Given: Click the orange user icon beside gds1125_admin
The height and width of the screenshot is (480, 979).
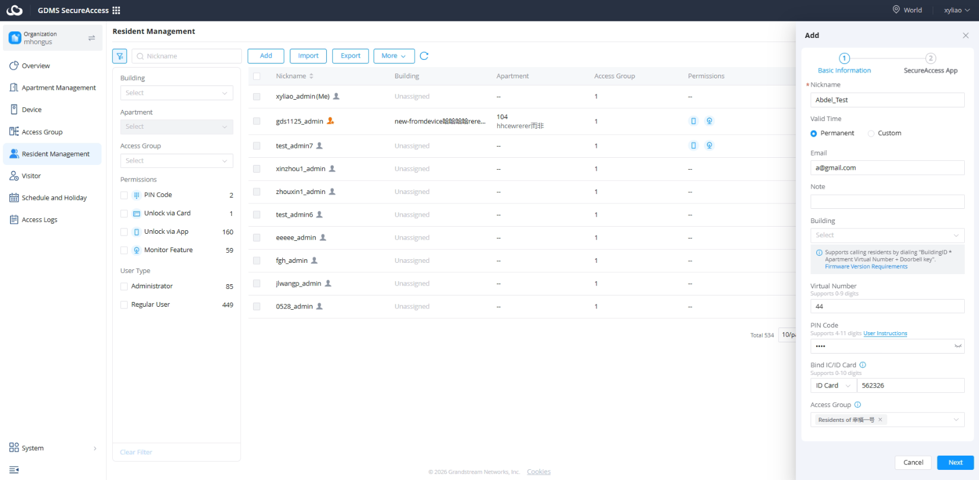Looking at the screenshot, I should pos(330,121).
